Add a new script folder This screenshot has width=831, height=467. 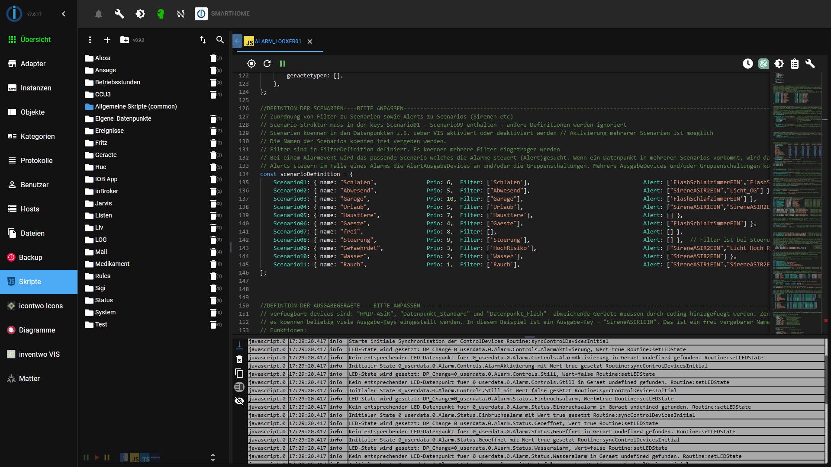(x=124, y=40)
